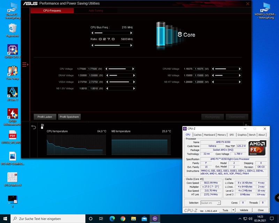Click the Übernehmen button
Viewport: 279px width, 223px height.
pos(237,117)
